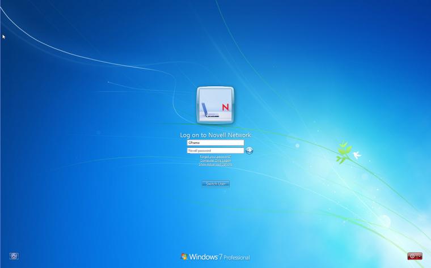The height and width of the screenshot is (268, 431).
Task: Open the Forgot your password link
Action: click(x=216, y=156)
